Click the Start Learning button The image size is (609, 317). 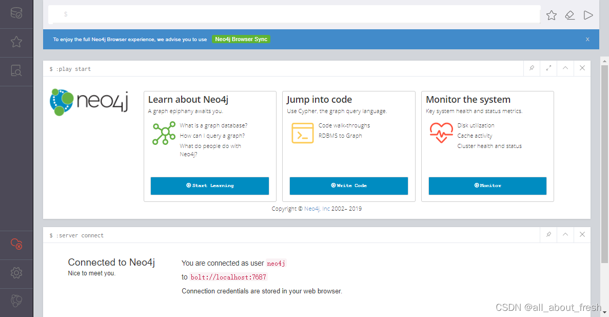210,185
